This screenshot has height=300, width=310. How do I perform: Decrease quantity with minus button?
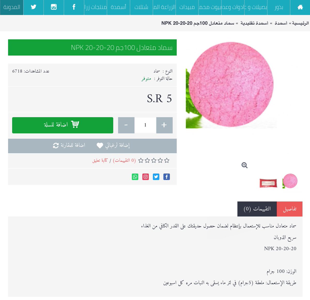[x=126, y=125]
